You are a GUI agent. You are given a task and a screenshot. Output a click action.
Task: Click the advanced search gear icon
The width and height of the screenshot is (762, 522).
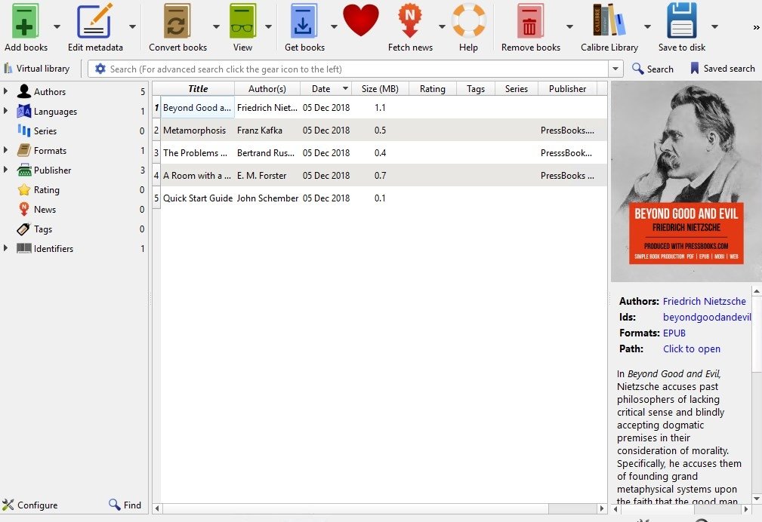click(x=100, y=69)
